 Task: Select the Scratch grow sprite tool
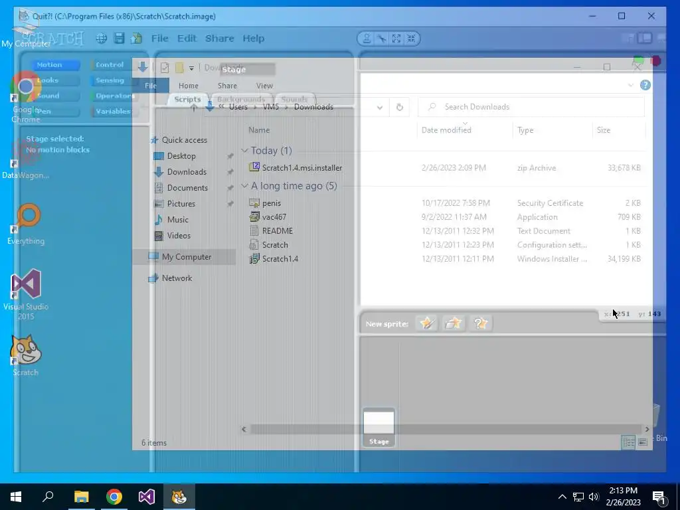[x=396, y=39]
